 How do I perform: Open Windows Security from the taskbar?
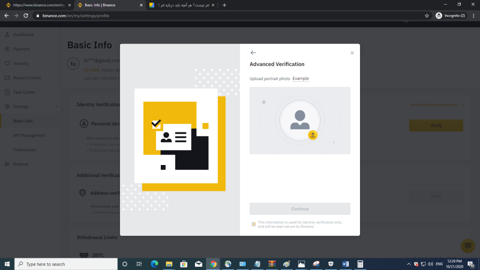(330, 264)
